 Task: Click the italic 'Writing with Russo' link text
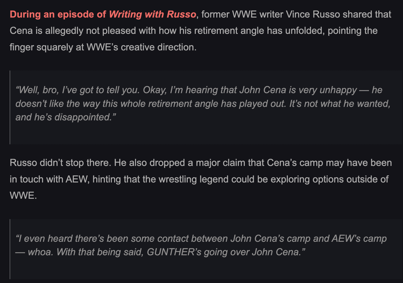[152, 15]
